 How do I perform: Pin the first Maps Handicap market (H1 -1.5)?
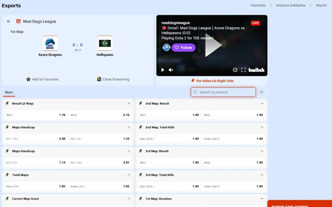point(7,127)
